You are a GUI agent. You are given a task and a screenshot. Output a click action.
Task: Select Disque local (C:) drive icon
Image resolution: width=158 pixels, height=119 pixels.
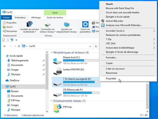coord(57,61)
